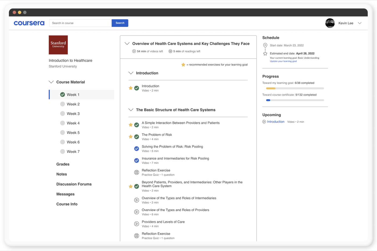
Task: Click the star icon by Estimated end date
Action: coord(265,53)
